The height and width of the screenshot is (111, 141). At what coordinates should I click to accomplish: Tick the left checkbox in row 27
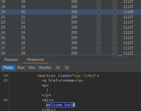click(99, 48)
